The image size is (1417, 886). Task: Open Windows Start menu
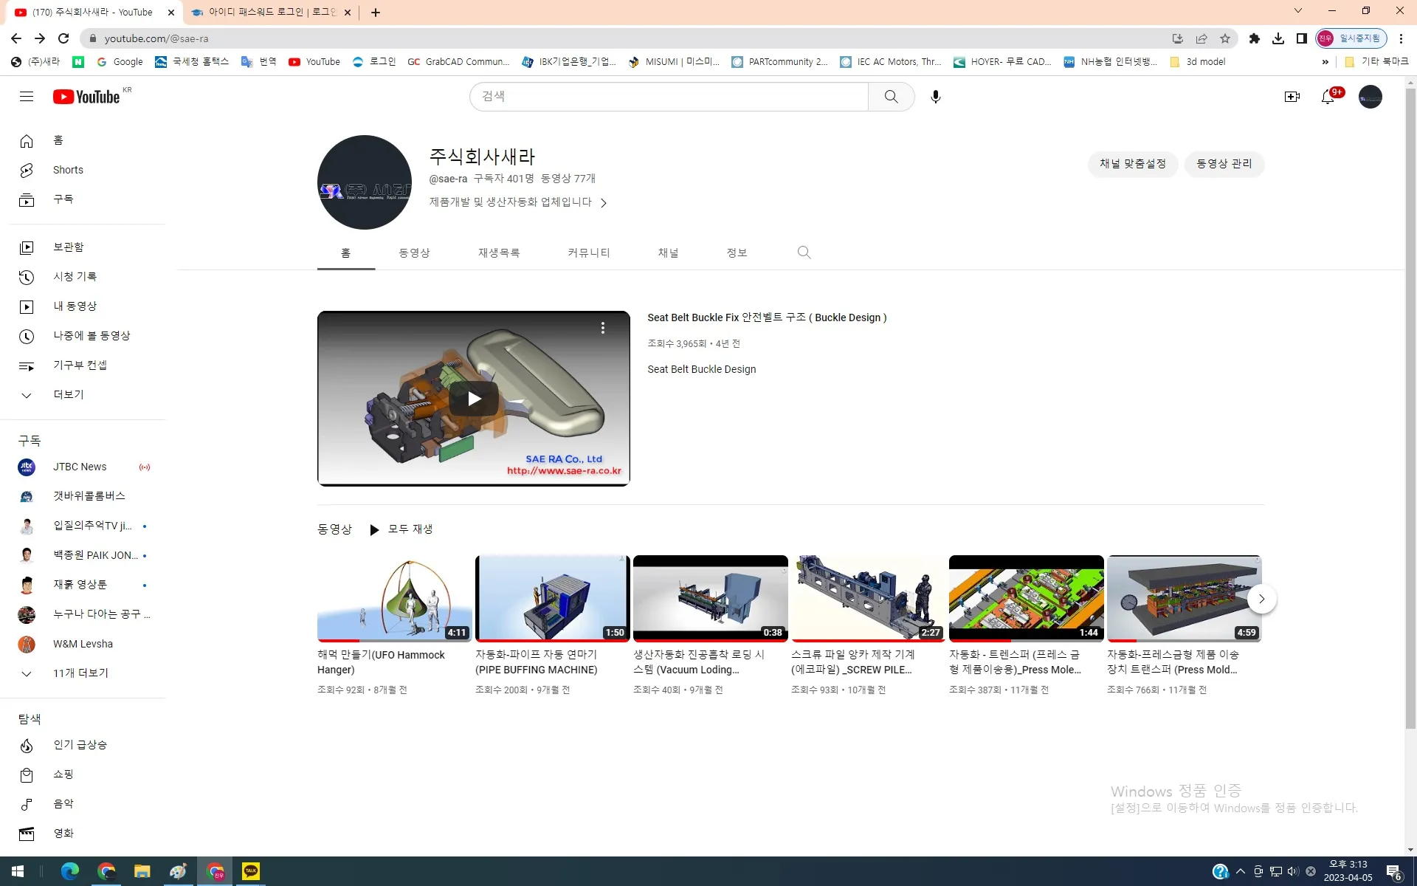(x=18, y=872)
